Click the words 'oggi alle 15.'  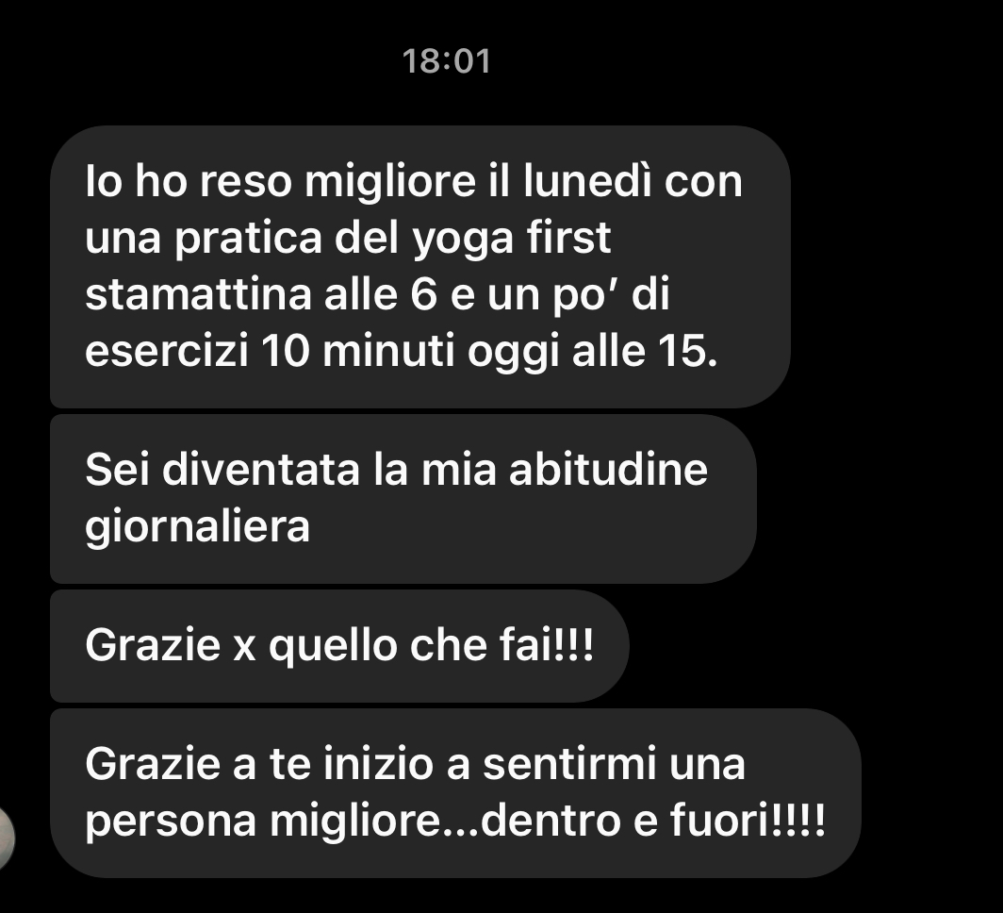tap(592, 353)
